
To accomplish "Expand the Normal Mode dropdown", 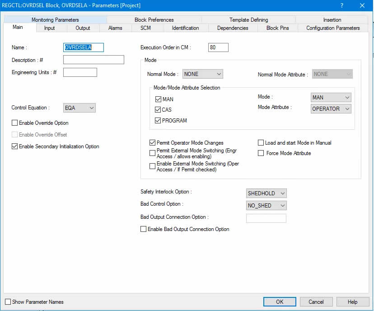I will pyautogui.click(x=202, y=74).
